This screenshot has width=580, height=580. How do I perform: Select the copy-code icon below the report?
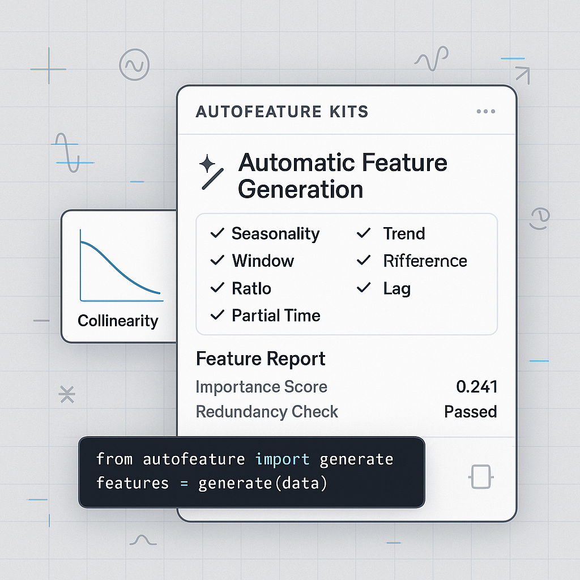[480, 477]
